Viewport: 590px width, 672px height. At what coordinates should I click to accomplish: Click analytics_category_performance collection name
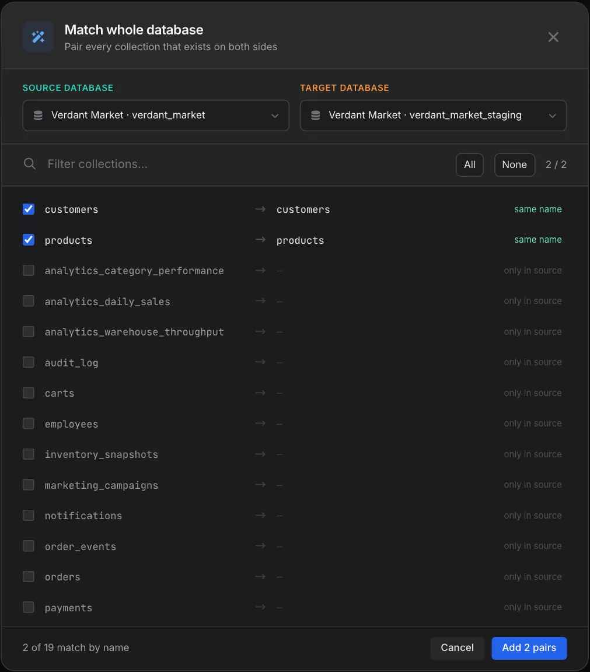pyautogui.click(x=134, y=271)
